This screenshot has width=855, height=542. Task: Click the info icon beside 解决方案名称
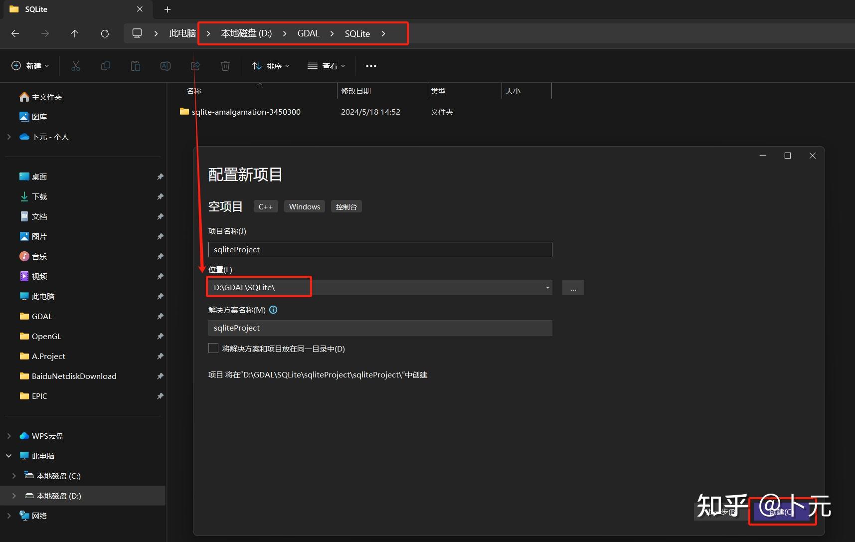point(273,310)
